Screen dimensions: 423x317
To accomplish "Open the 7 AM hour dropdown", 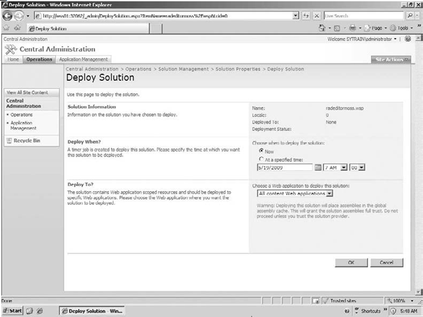I will [336, 167].
